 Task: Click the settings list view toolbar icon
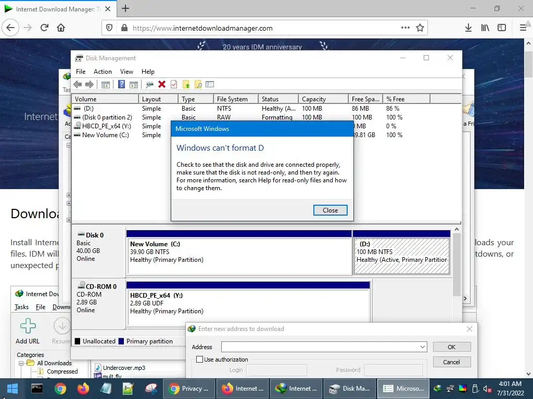(x=210, y=84)
